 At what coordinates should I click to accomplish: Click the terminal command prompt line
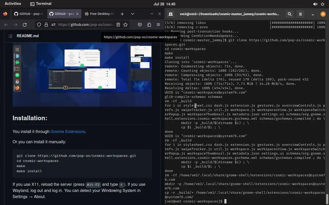click(195, 201)
